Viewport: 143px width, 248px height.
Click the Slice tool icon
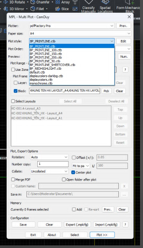pos(58,9)
